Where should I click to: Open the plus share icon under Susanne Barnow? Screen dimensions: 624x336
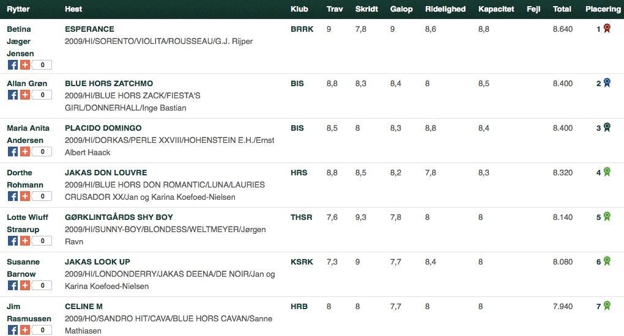click(x=25, y=285)
